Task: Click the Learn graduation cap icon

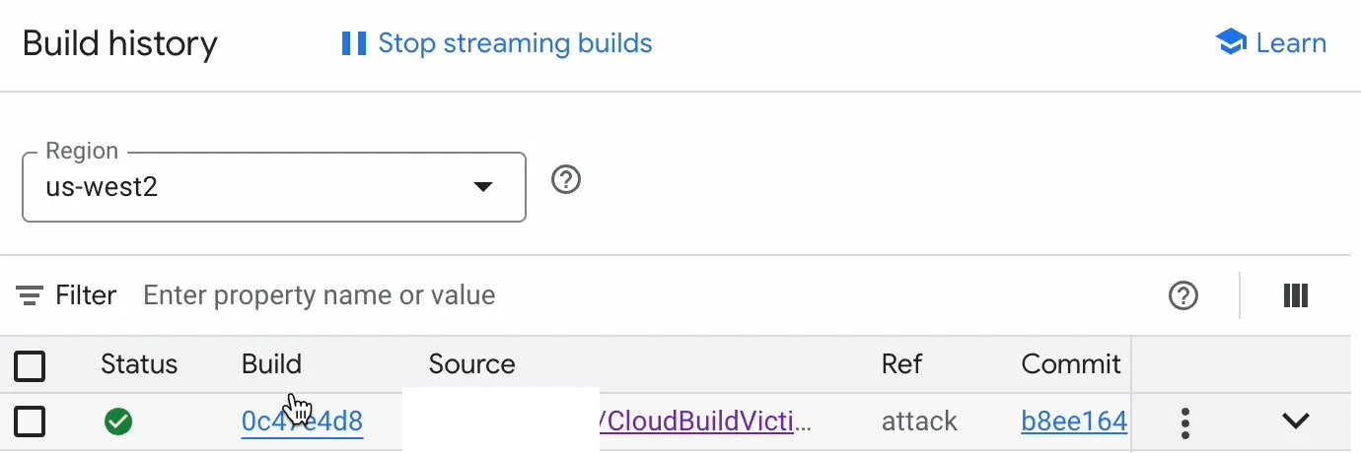Action: click(1231, 43)
